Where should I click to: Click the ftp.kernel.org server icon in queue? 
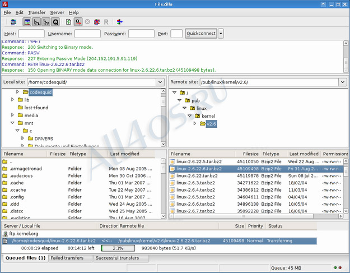(x=6, y=234)
